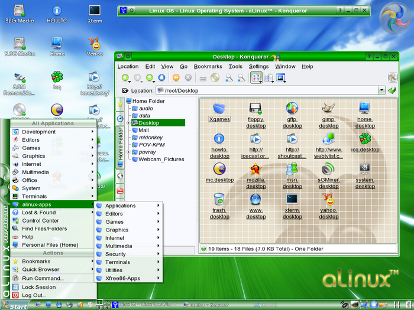The height and width of the screenshot is (310, 414).
Task: Click the status bar items summary text
Action: pyautogui.click(x=266, y=249)
